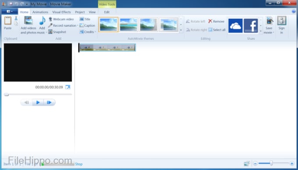Open the View tab
The height and width of the screenshot is (170, 298).
click(92, 12)
